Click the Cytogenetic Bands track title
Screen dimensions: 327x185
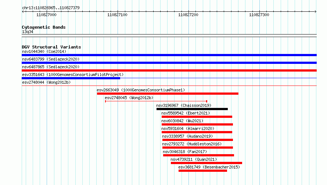[44, 27]
